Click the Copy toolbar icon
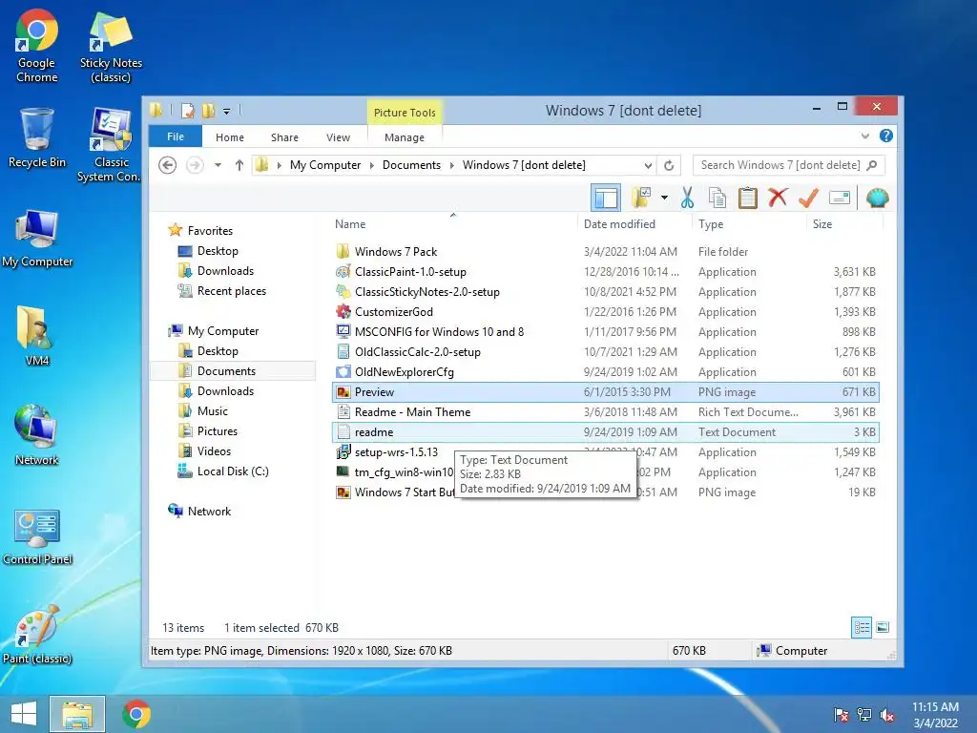 pyautogui.click(x=717, y=199)
